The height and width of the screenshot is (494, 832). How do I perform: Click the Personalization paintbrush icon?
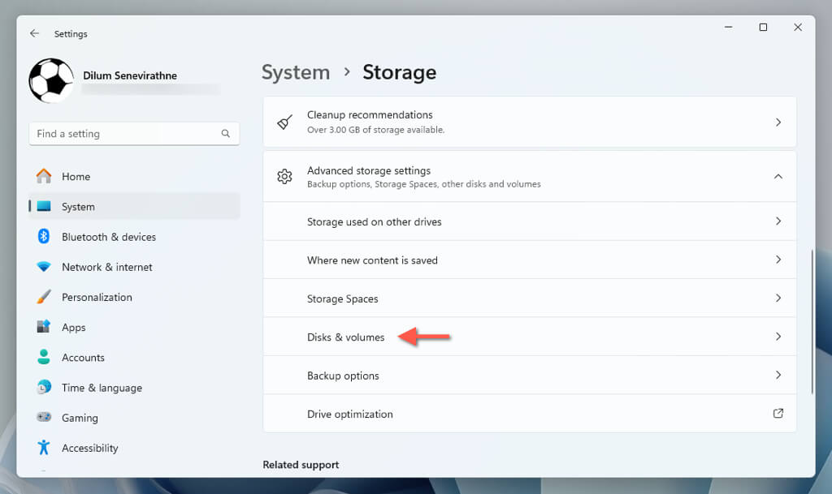(x=44, y=297)
